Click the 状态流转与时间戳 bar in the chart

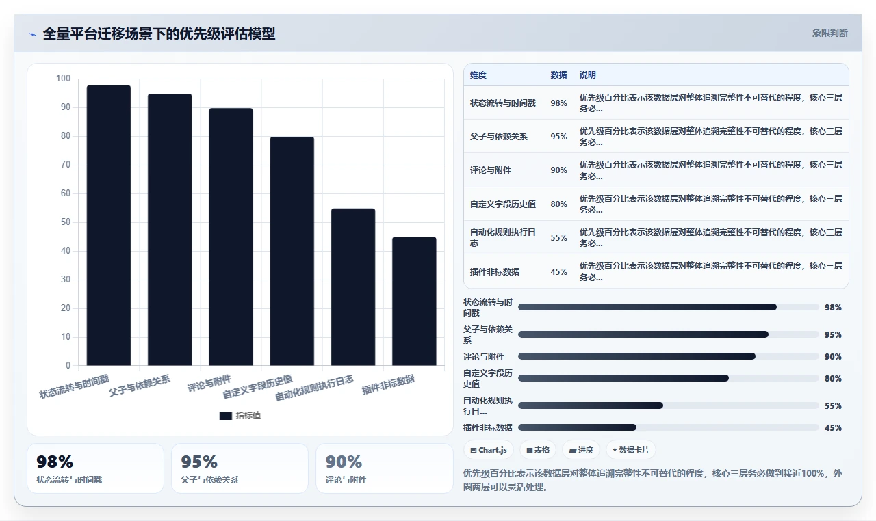(x=109, y=226)
